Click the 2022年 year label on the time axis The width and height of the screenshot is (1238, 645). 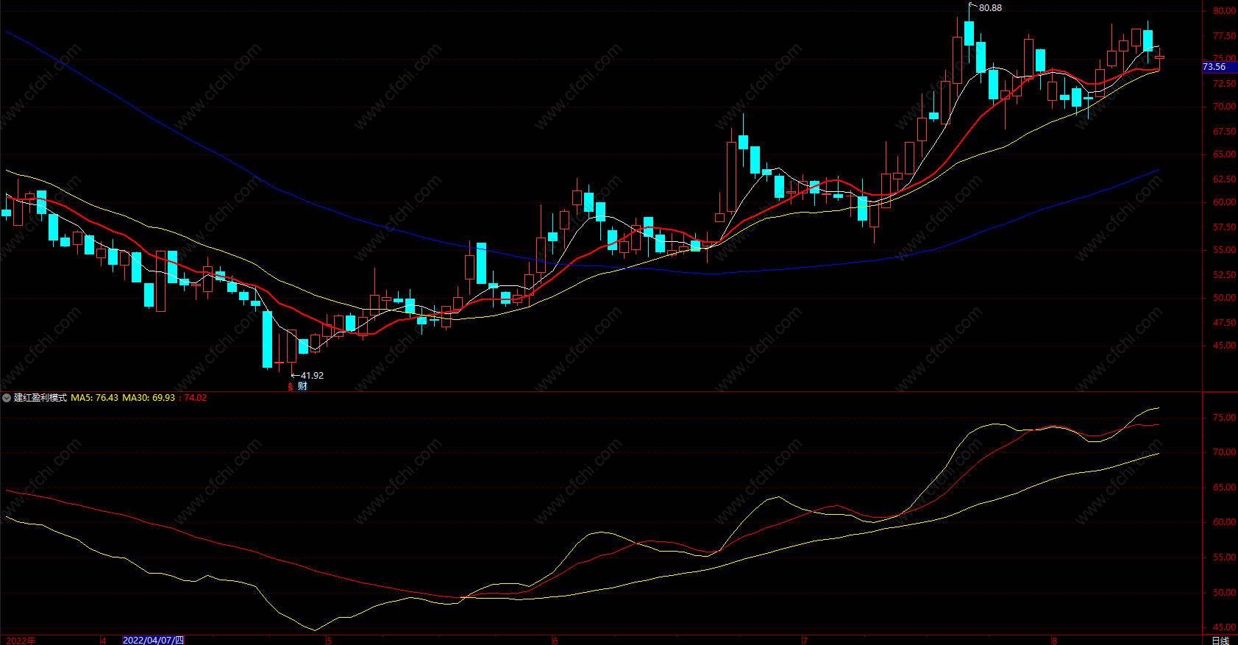(21, 640)
